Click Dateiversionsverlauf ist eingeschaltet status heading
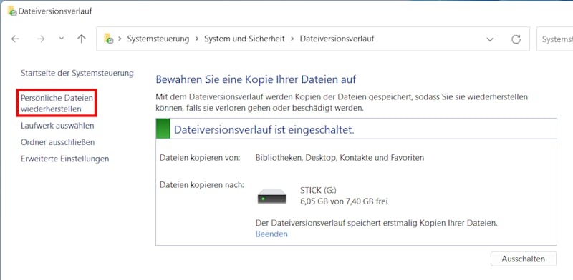The image size is (573, 280). pos(264,130)
